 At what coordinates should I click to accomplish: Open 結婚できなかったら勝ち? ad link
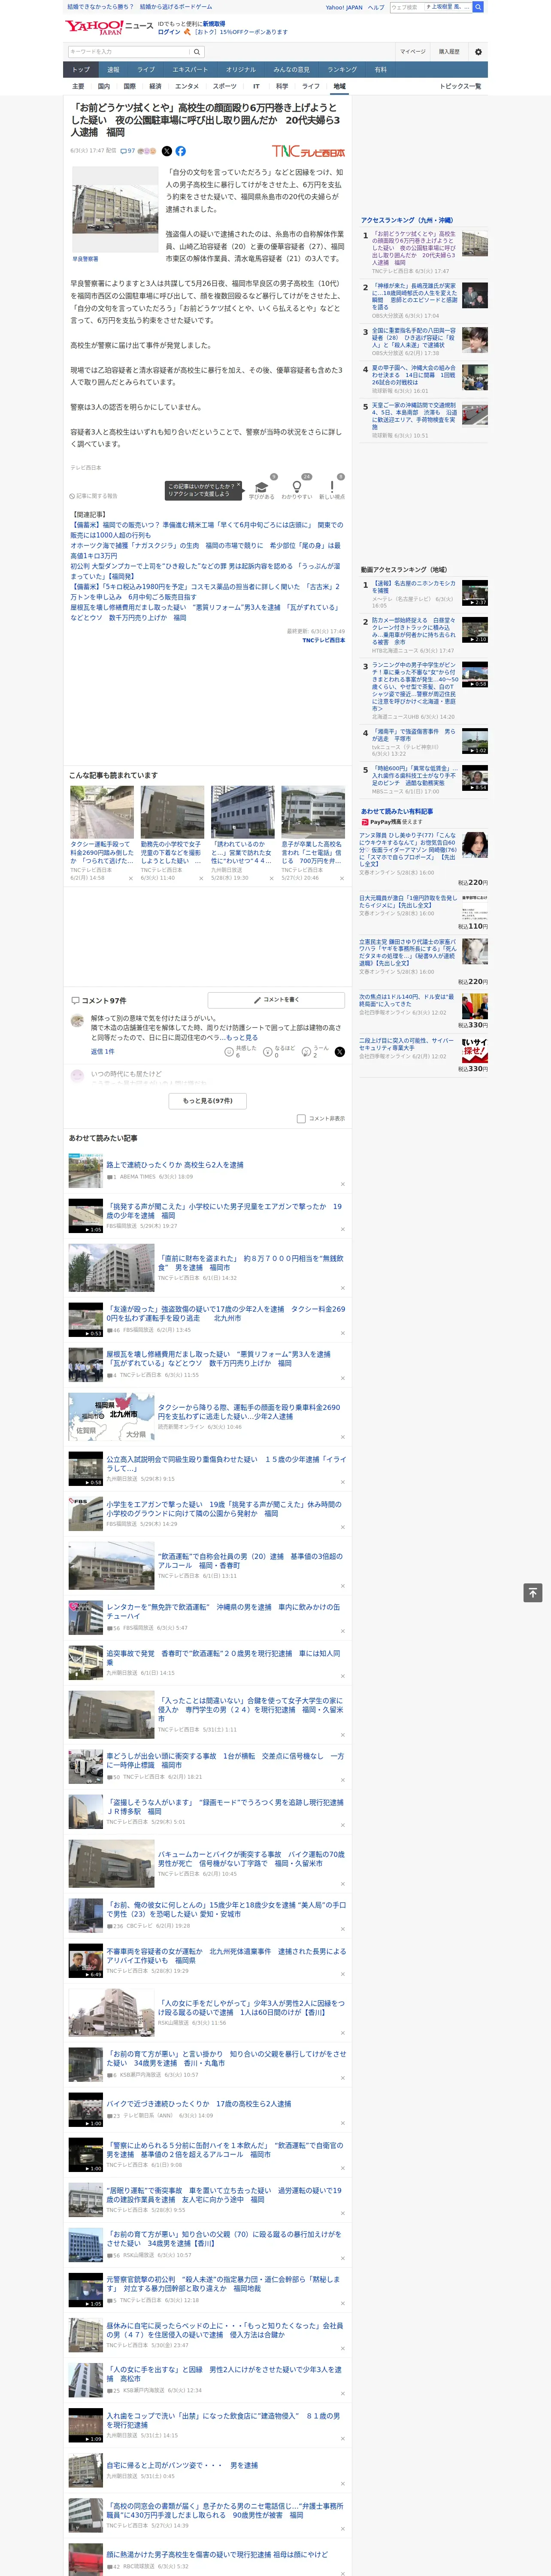pyautogui.click(x=100, y=7)
